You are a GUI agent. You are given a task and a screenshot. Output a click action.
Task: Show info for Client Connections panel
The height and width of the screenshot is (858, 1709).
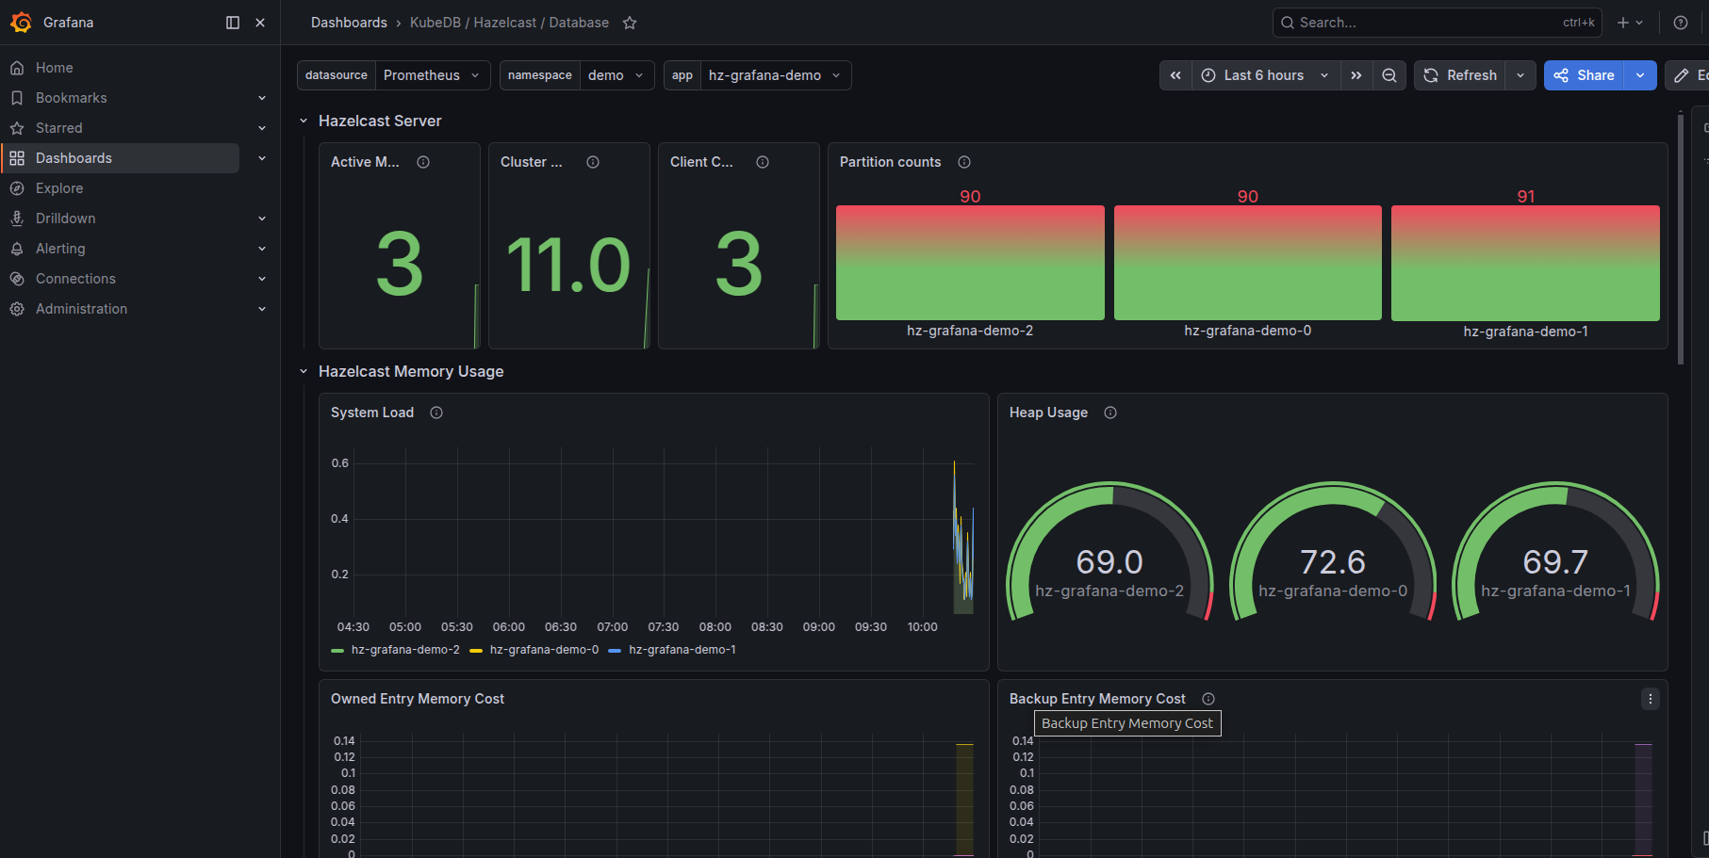pos(763,162)
